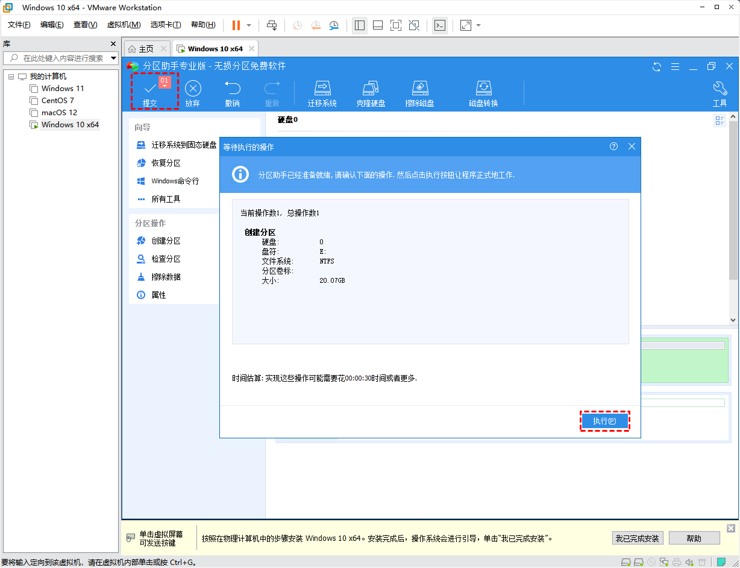The image size is (740, 568).
Task: Click the send Ctrl+Alt+Del icon in VMware toolbar
Action: pos(272,25)
